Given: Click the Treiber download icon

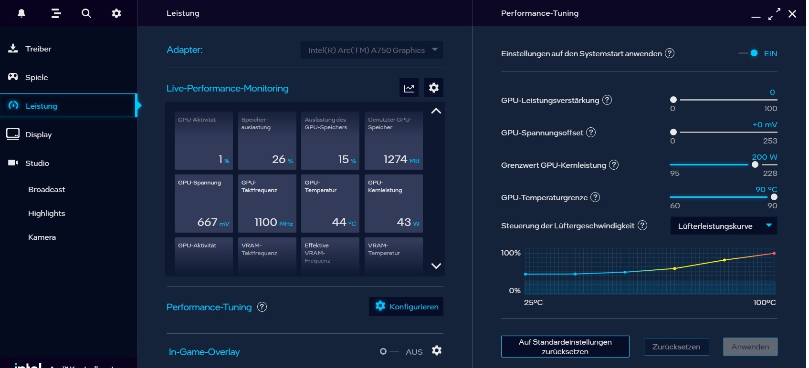Looking at the screenshot, I should pos(13,49).
